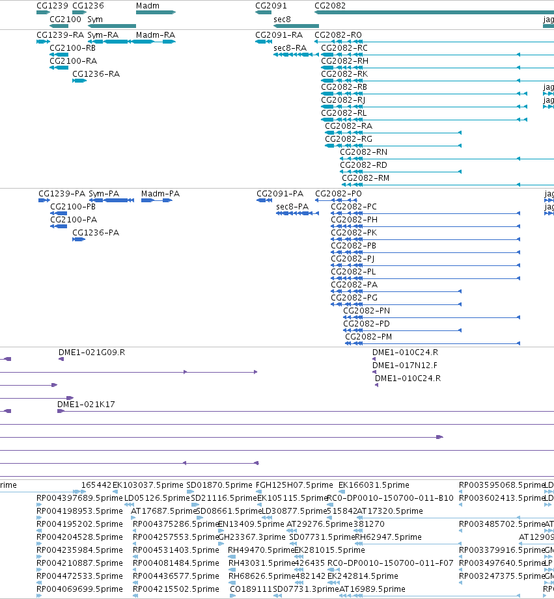
Task: Click the CG1239 gene label
Action: click(x=52, y=6)
